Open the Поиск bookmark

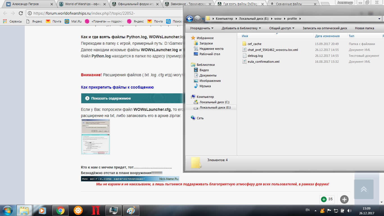(174, 21)
